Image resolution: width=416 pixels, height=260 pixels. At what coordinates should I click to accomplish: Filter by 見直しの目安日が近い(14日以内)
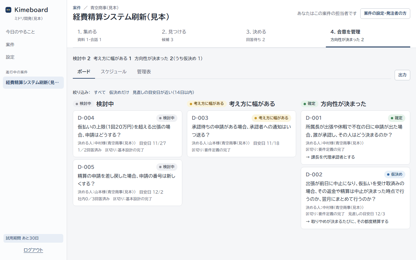coord(163,92)
